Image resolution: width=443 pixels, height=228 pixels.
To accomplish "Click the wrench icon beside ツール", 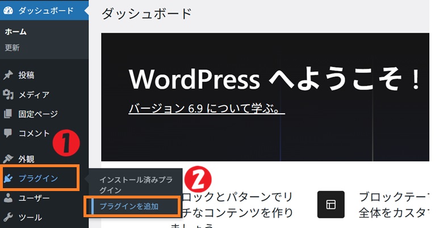I will pos(8,217).
